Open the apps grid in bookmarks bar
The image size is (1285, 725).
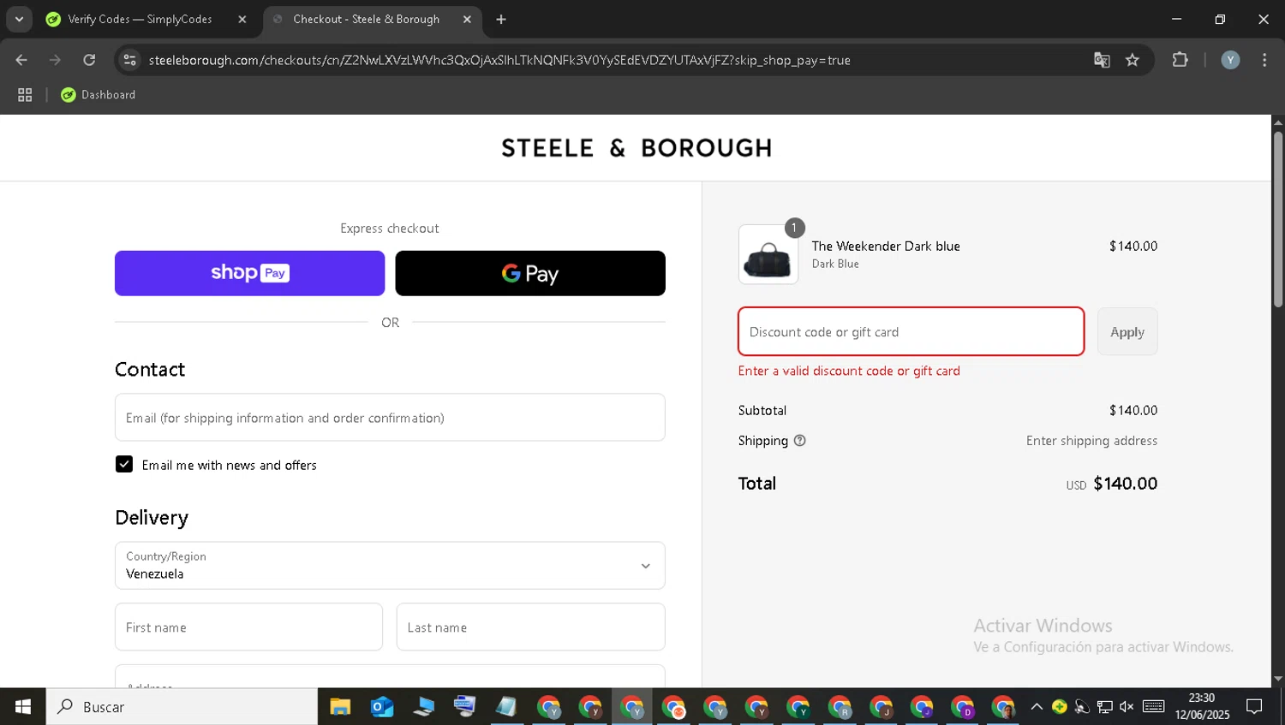[x=25, y=95]
